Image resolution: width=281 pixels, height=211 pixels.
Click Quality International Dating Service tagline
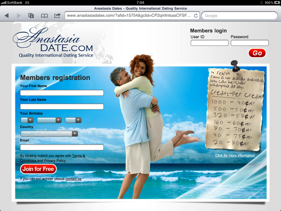pyautogui.click(x=56, y=55)
